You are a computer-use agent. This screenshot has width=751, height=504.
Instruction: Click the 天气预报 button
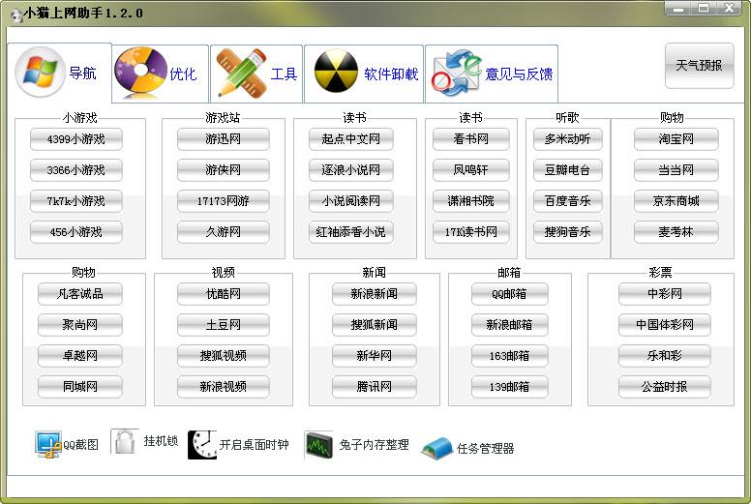pyautogui.click(x=700, y=66)
